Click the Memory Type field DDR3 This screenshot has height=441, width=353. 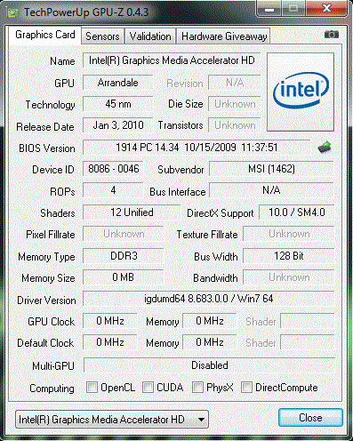124,256
